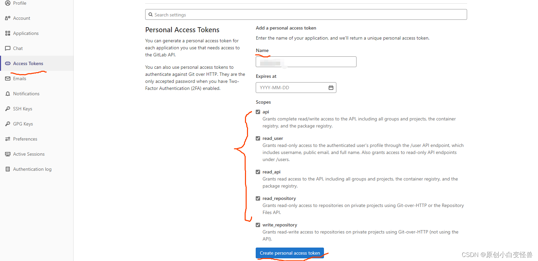Select Access Tokens in sidebar
This screenshot has width=538, height=261.
[x=37, y=63]
